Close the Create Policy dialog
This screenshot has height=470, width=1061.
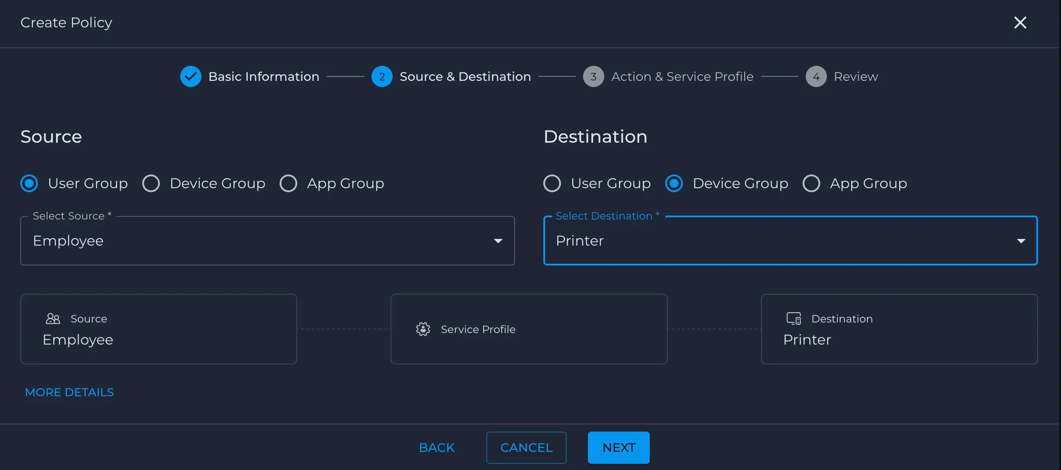[x=1020, y=23]
